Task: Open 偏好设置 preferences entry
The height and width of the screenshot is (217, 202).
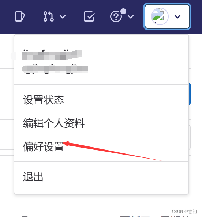Action: (44, 146)
